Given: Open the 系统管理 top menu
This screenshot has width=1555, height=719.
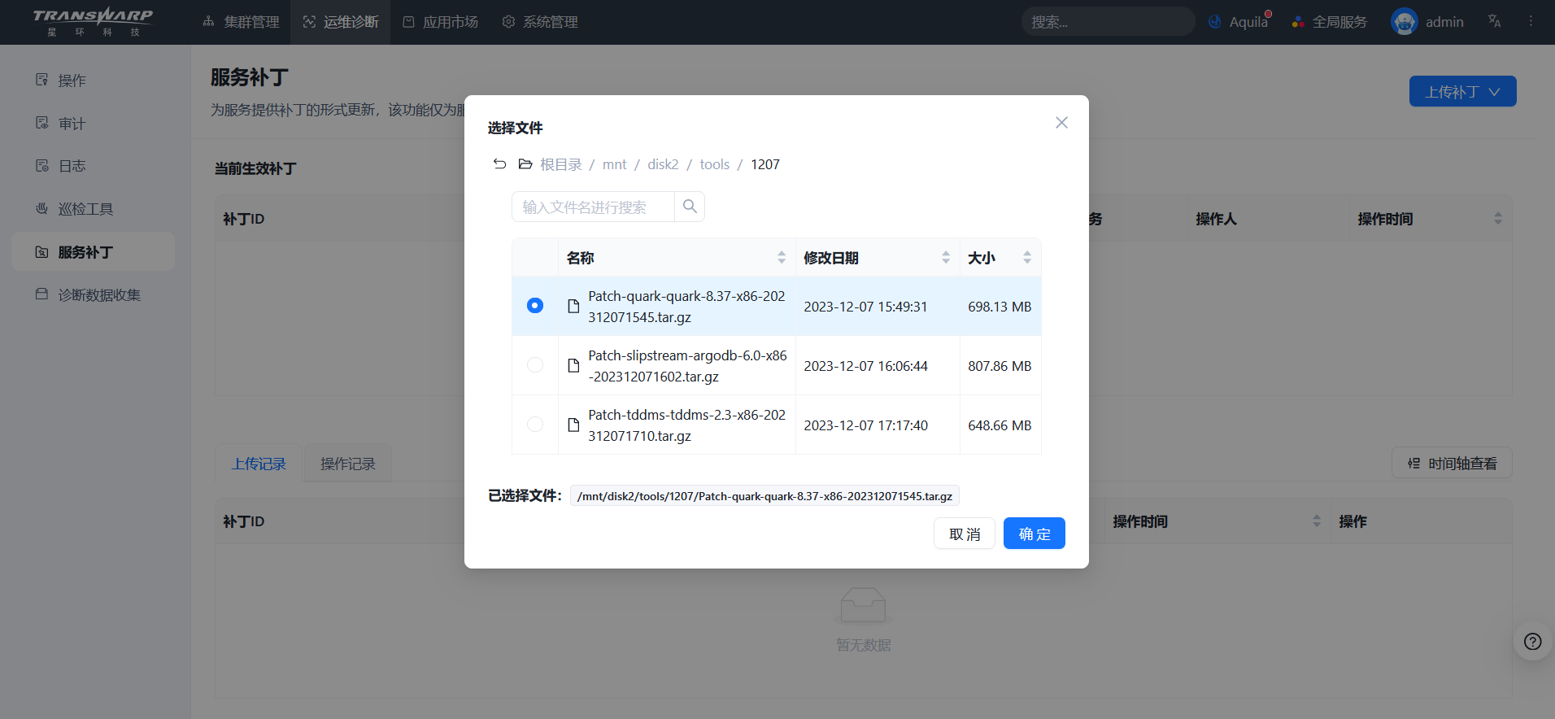Looking at the screenshot, I should click(540, 22).
